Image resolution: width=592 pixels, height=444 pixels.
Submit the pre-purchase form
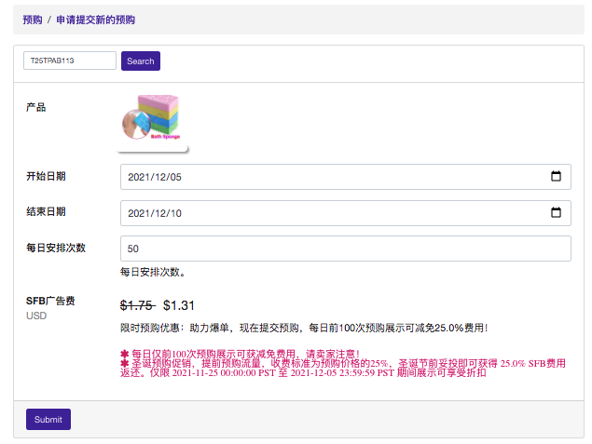[x=48, y=419]
